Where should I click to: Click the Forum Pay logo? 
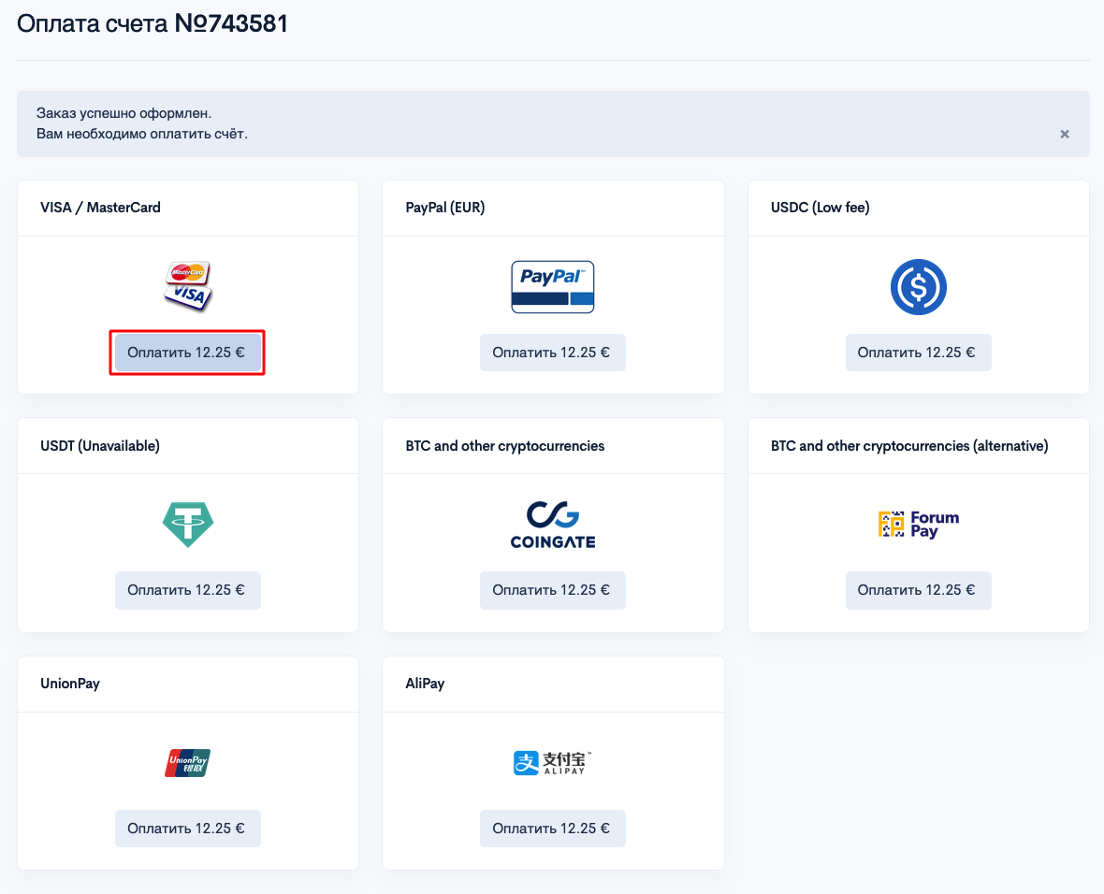(x=918, y=525)
